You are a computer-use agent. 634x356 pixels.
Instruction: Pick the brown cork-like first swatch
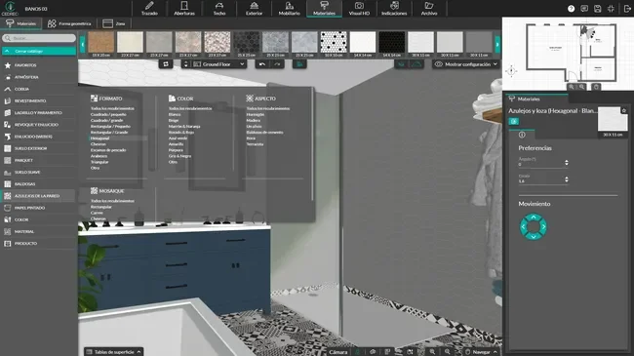[x=101, y=42]
